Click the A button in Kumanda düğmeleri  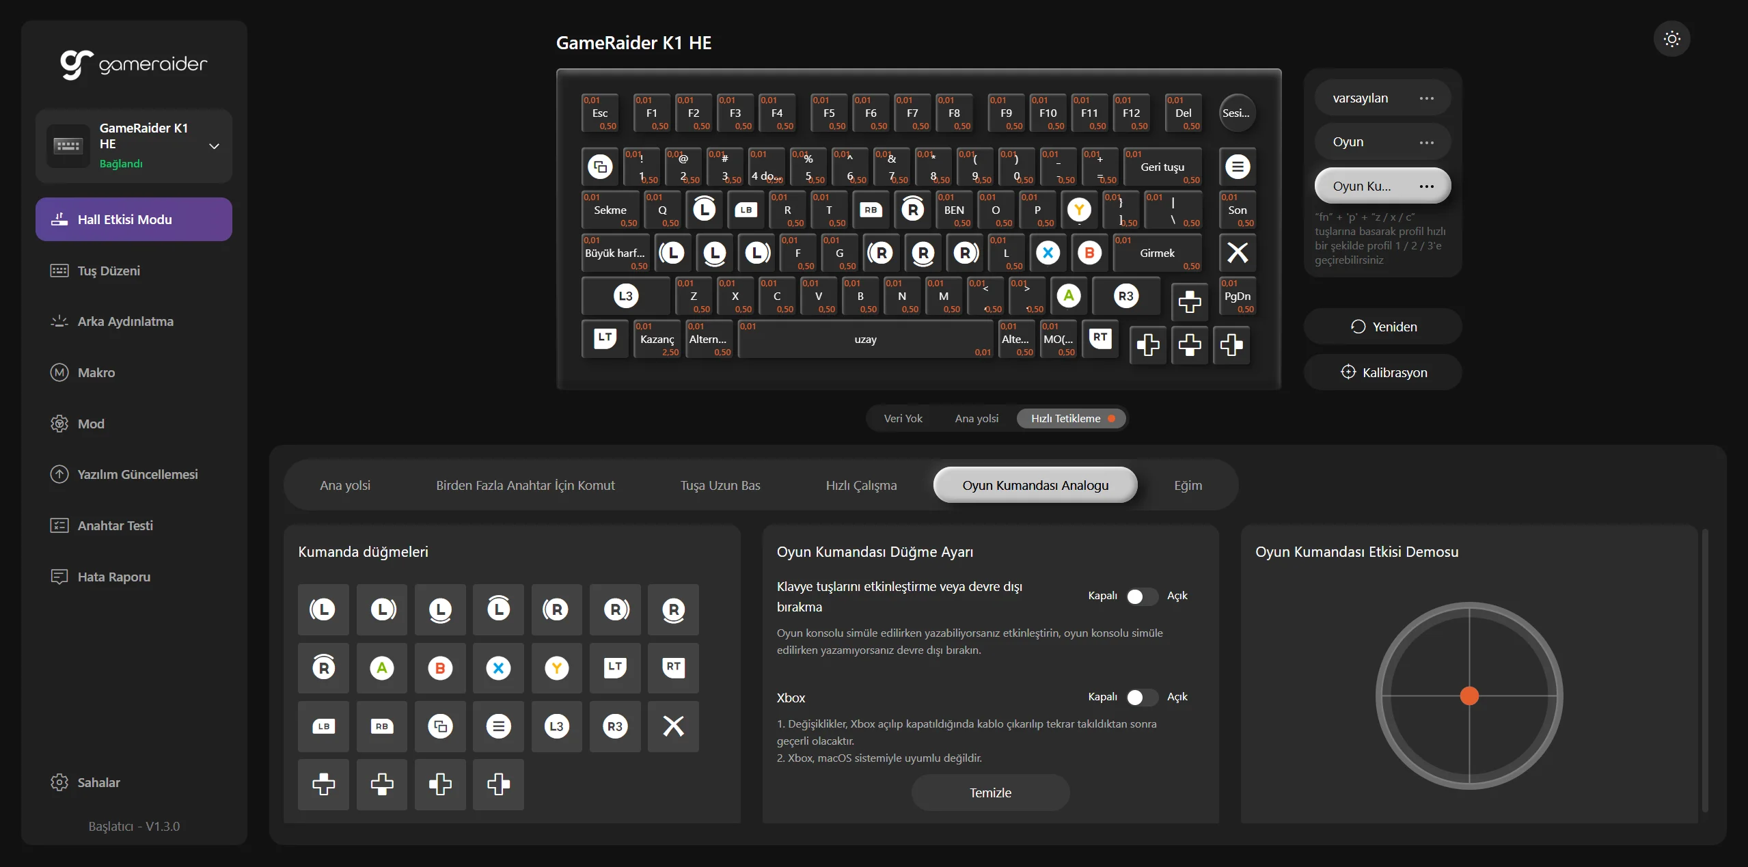[x=382, y=668]
